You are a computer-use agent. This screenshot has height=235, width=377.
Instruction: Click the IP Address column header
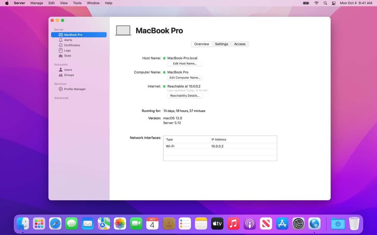(x=219, y=139)
